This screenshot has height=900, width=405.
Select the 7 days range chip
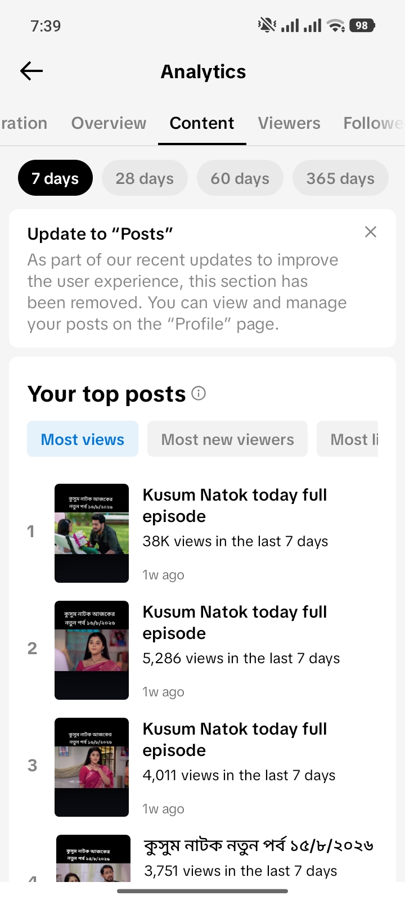click(55, 178)
